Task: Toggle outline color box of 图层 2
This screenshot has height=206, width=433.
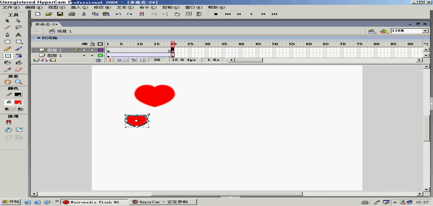Action: (100, 50)
